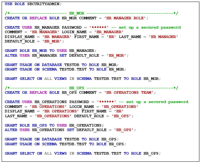The width and height of the screenshot is (200, 163).
Task: Click the 'HR_OPS' value in ALTER USER statement
Action: (x=125, y=130)
